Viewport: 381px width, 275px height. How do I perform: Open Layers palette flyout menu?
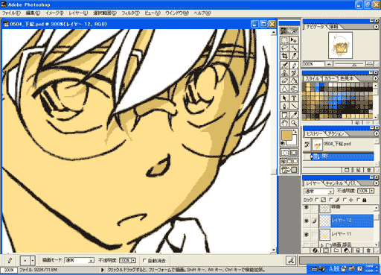coord(376,183)
